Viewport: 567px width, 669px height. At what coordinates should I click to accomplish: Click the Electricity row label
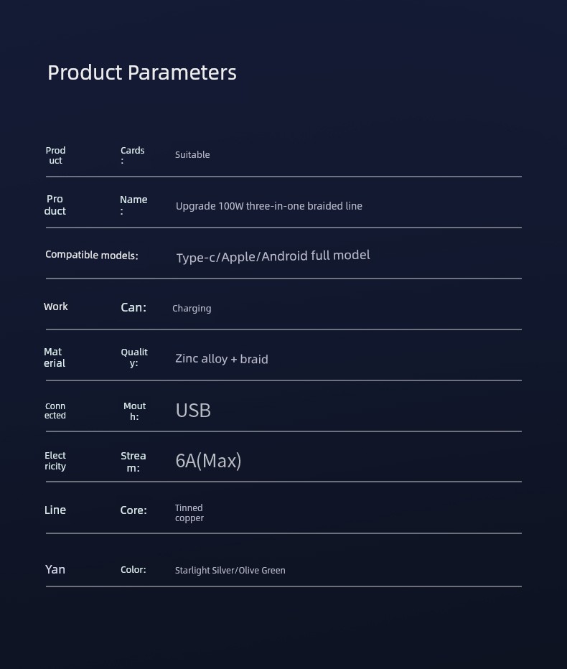(x=55, y=461)
